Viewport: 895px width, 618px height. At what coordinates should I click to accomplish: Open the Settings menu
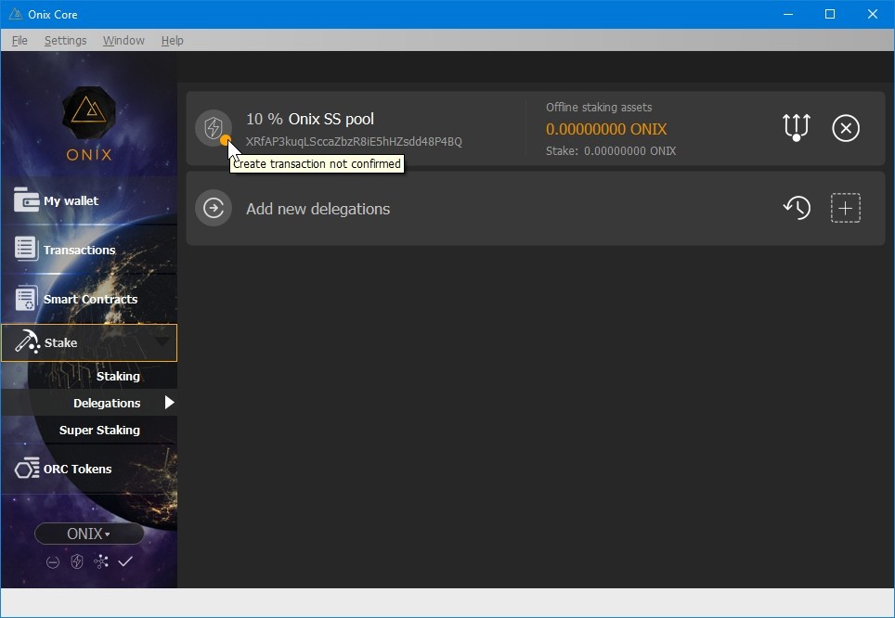click(x=66, y=41)
